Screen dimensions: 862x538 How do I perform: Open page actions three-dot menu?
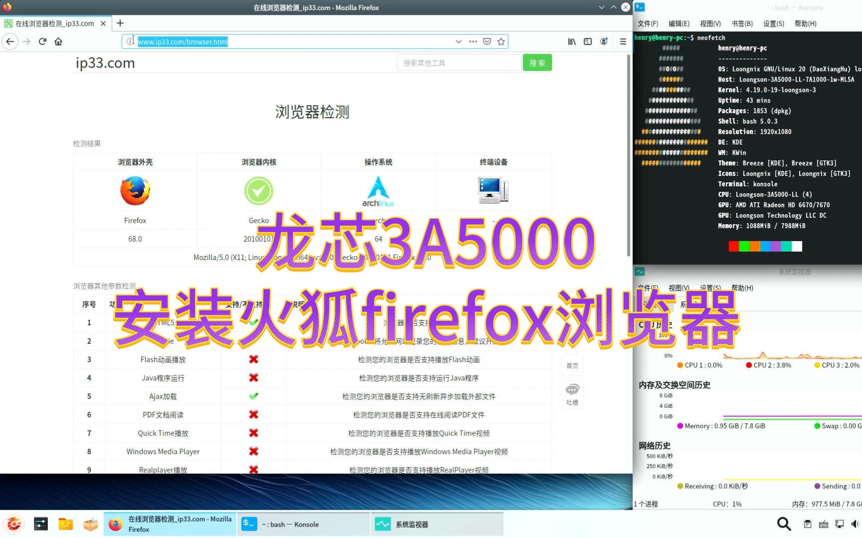pos(473,41)
